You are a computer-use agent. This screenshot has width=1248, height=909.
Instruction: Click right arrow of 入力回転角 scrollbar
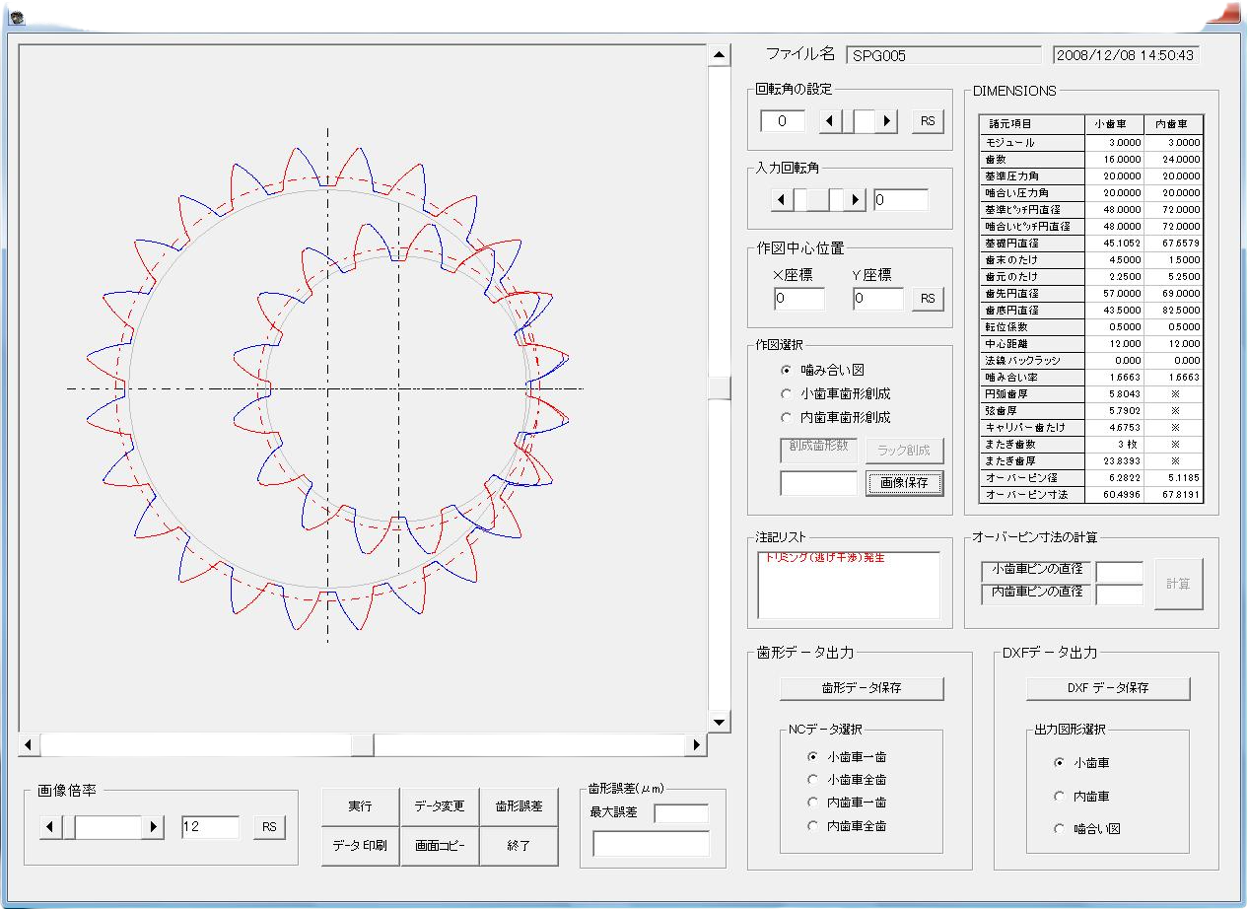point(855,200)
